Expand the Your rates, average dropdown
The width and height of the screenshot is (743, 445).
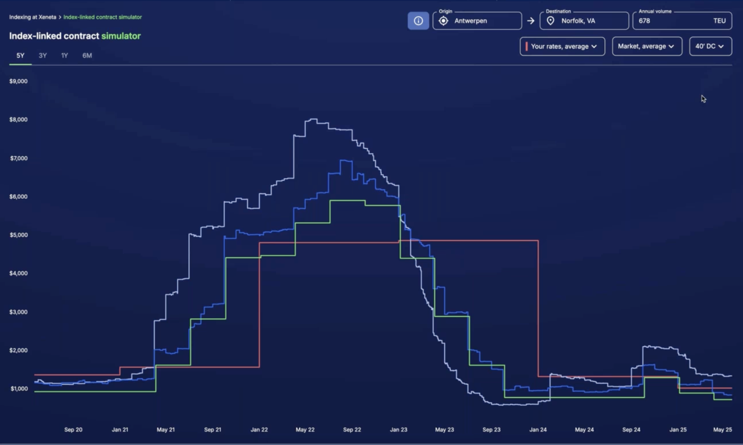(x=563, y=47)
